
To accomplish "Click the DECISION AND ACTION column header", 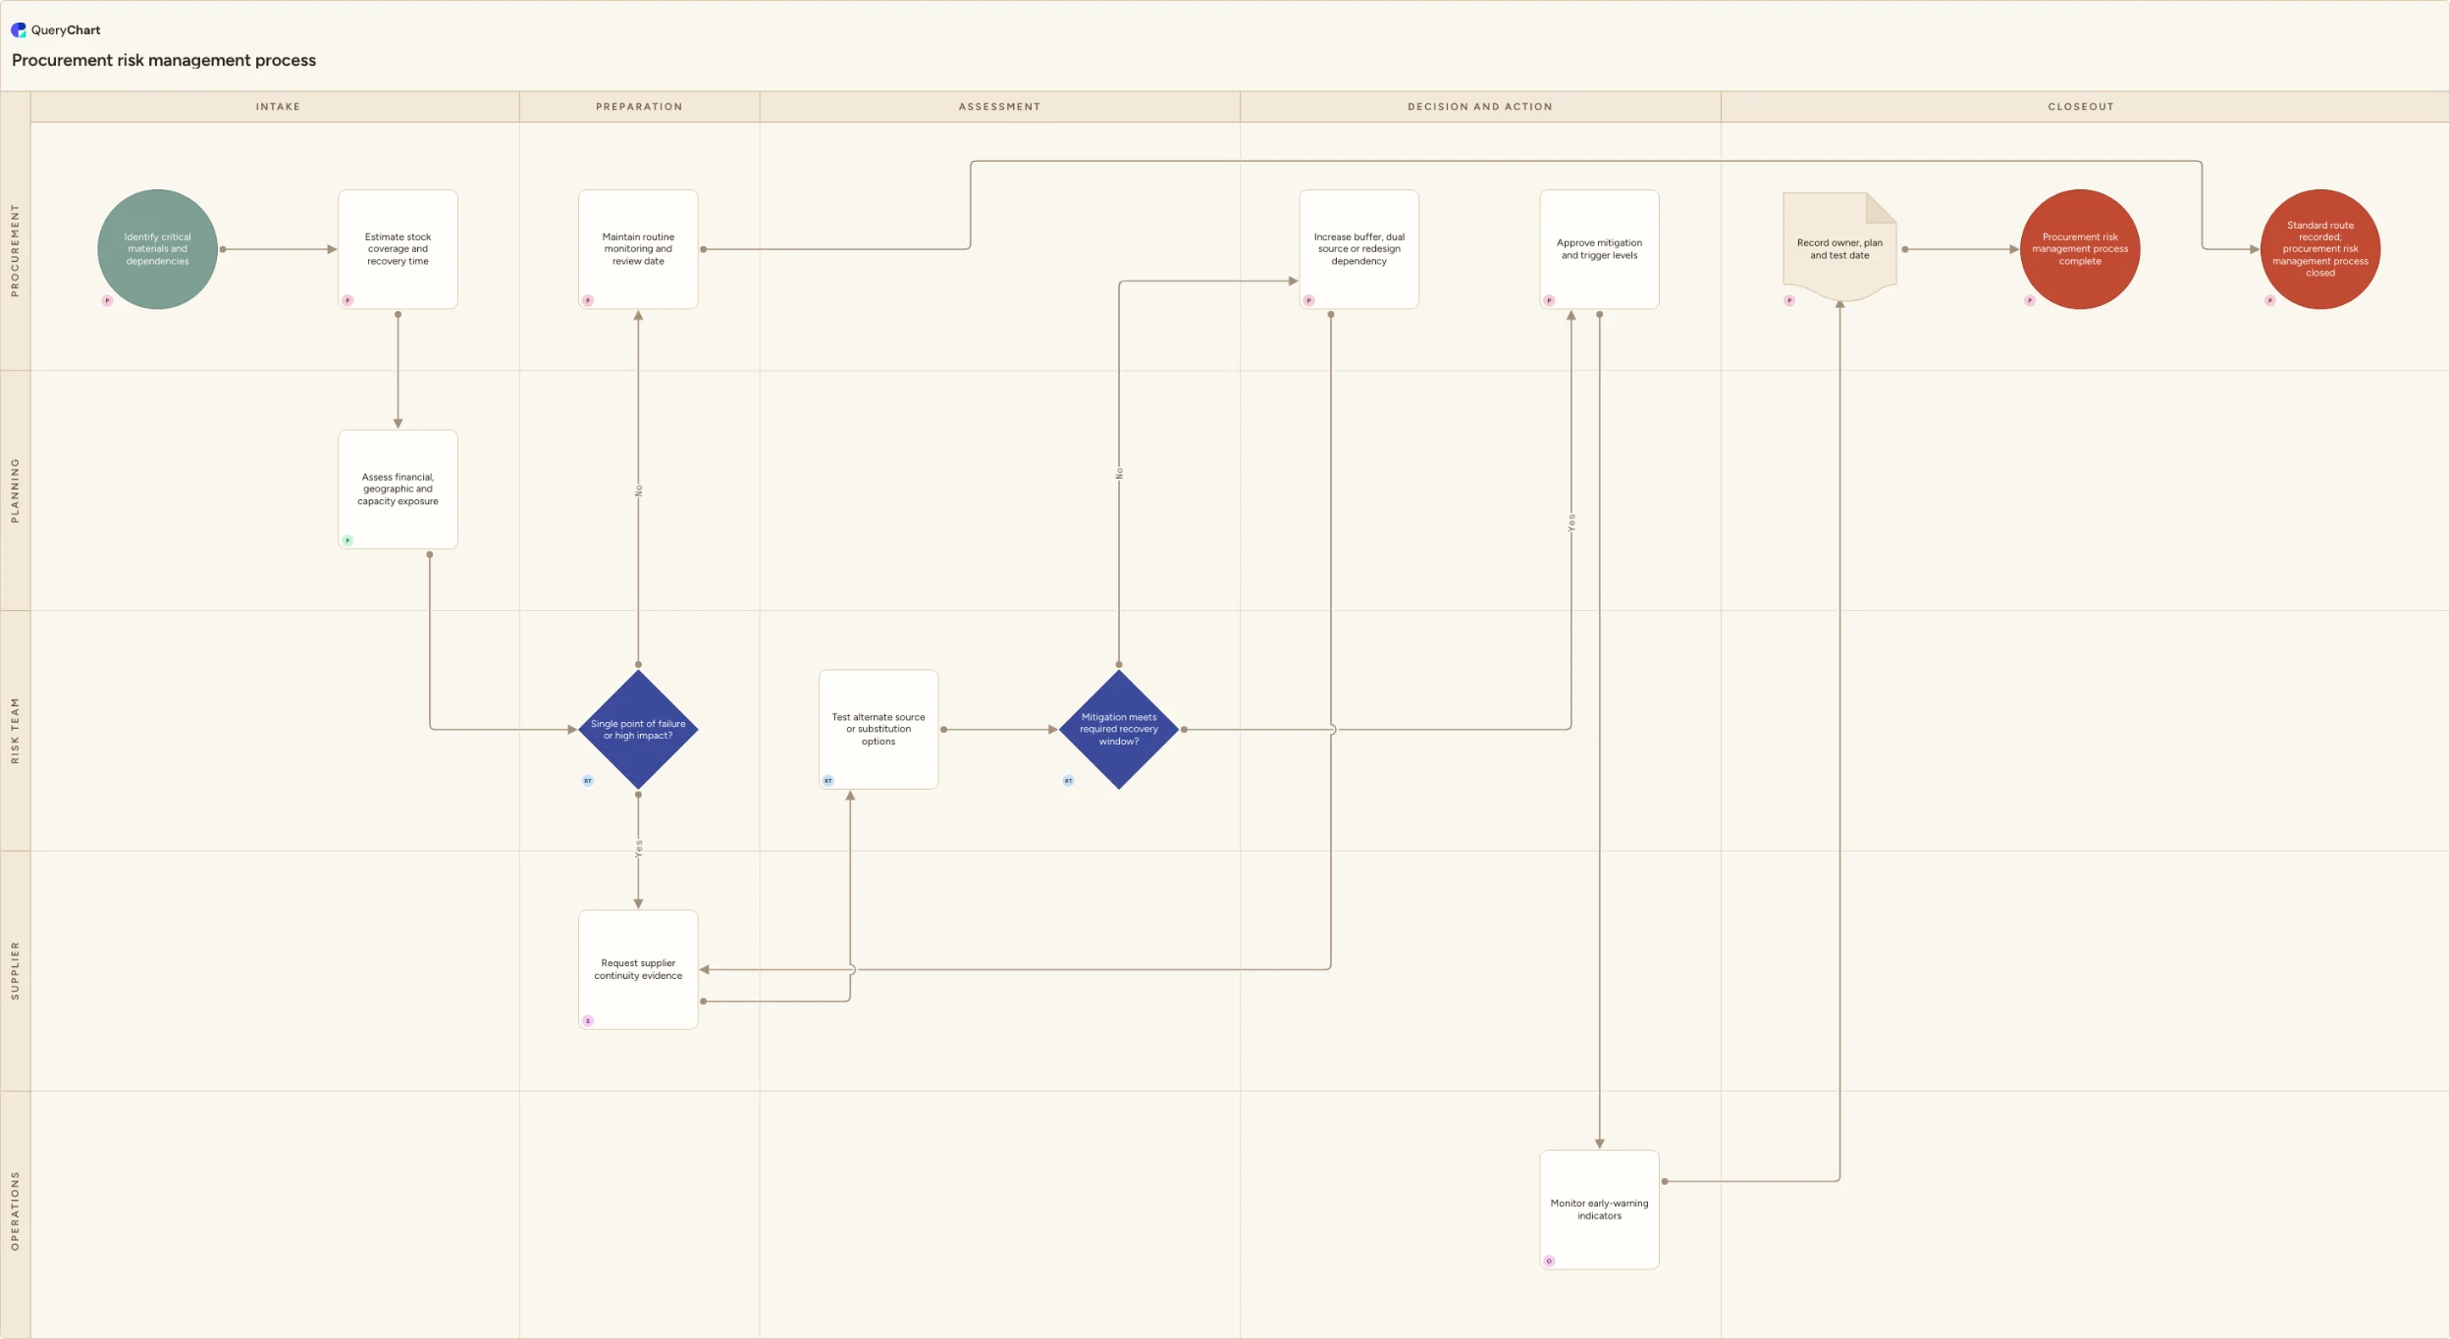I will click(x=1480, y=107).
